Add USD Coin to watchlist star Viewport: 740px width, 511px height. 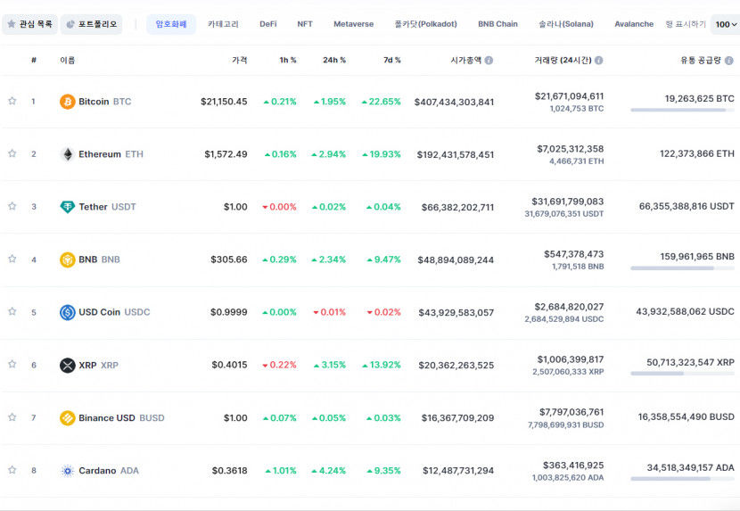point(12,311)
